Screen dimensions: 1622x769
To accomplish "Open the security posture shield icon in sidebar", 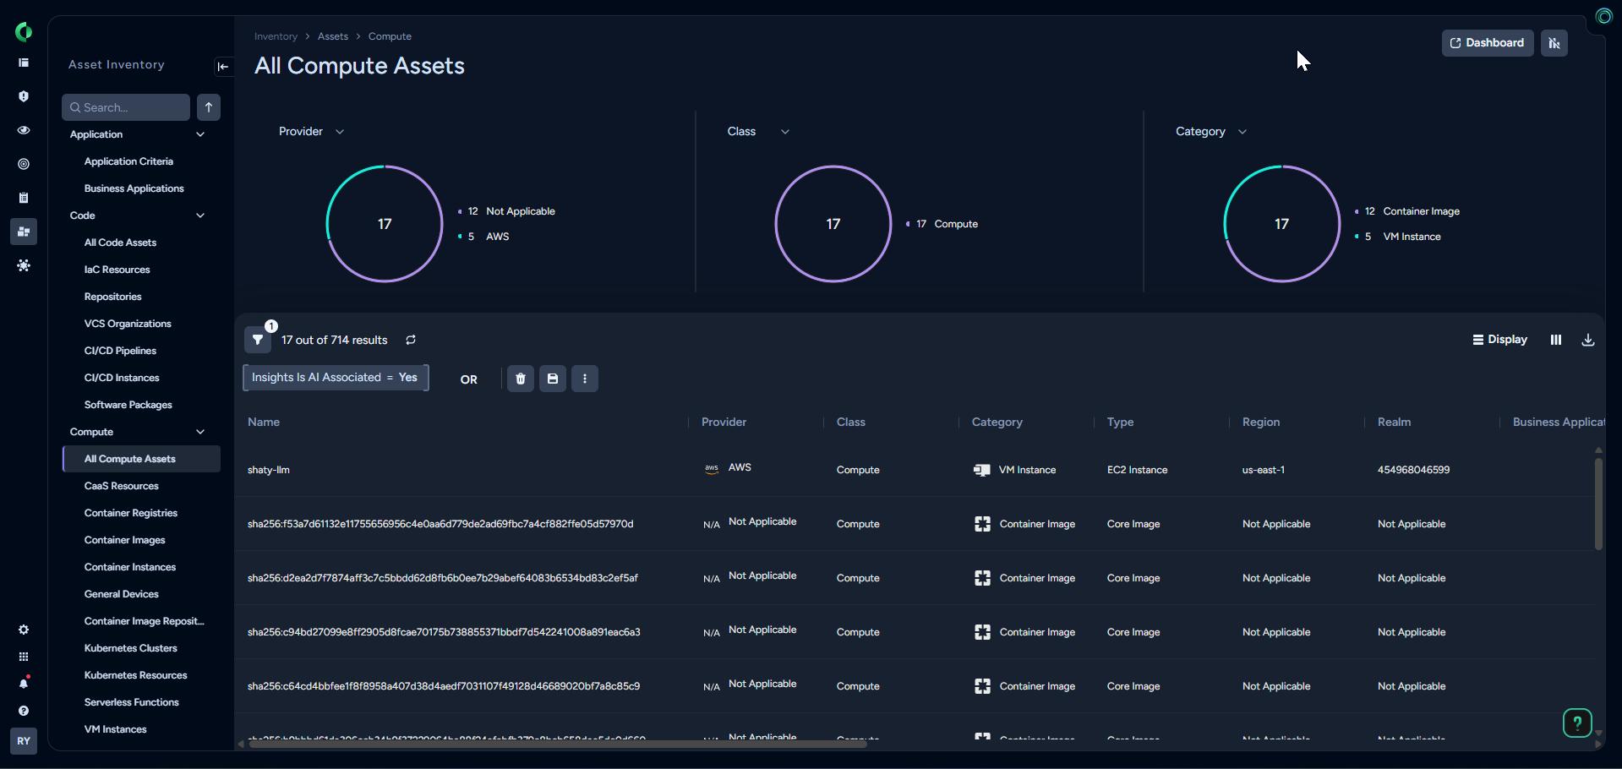I will tap(24, 96).
